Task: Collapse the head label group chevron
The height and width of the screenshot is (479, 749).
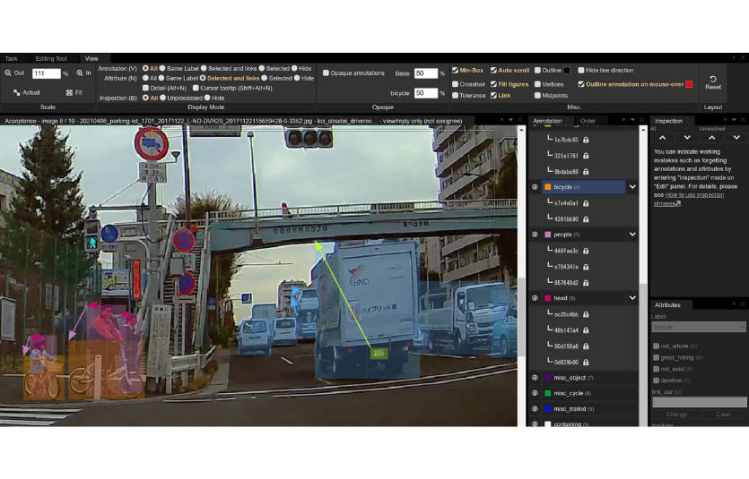Action: [x=632, y=298]
